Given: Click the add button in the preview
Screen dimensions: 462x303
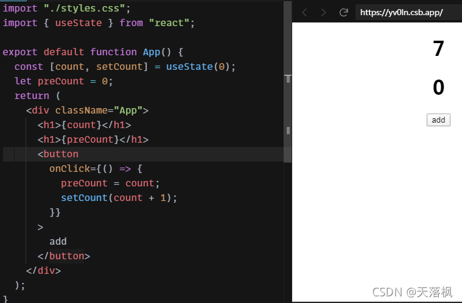Looking at the screenshot, I should click(438, 120).
